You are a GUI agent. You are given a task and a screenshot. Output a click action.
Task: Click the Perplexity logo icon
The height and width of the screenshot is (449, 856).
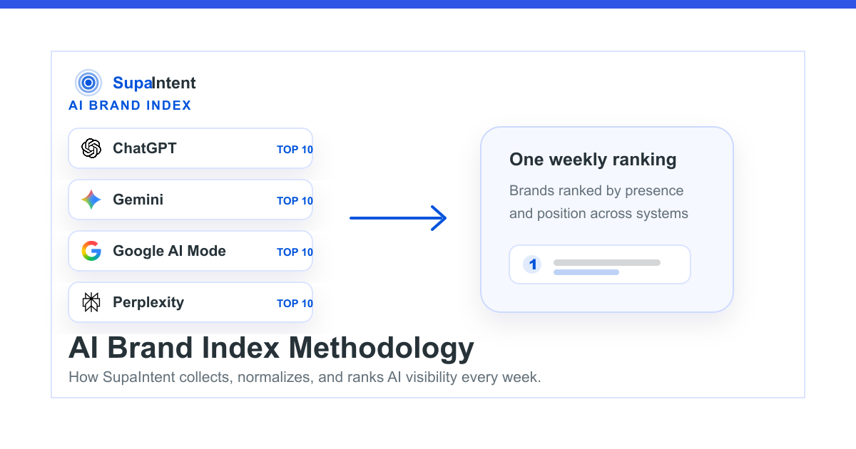(x=91, y=302)
